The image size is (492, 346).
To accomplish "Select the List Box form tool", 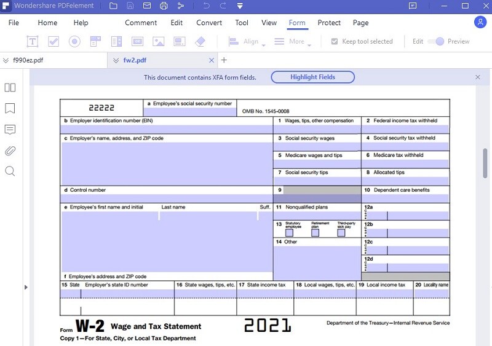I will coord(116,41).
